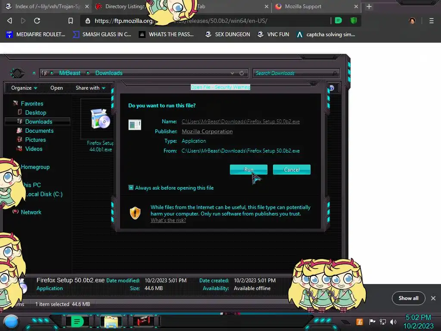Open the green chat app on taskbar
The width and height of the screenshot is (441, 331).
[x=77, y=322]
